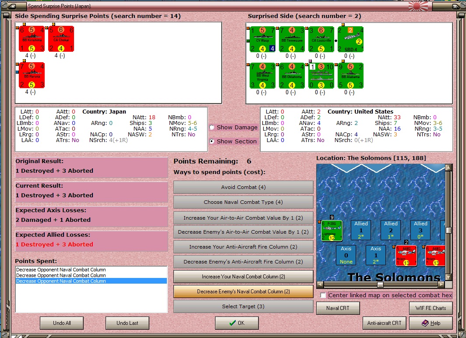The height and width of the screenshot is (338, 466).
Task: Click the Undo Last button
Action: (x=127, y=323)
